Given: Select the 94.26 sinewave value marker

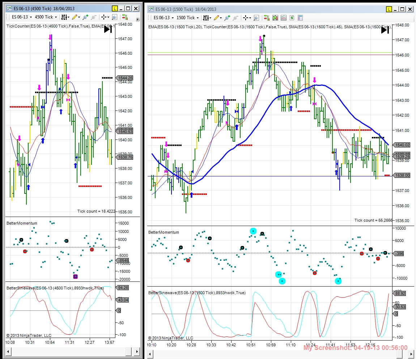Looking at the screenshot, I should click(122, 288).
